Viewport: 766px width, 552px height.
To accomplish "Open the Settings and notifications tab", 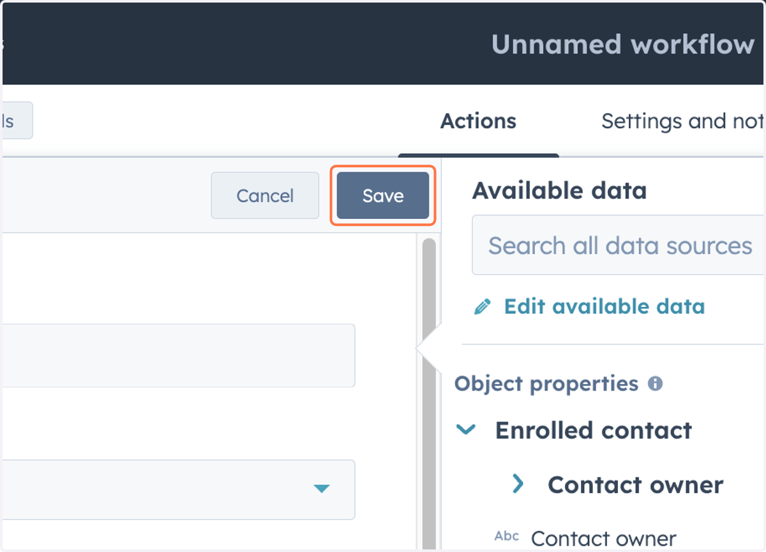I will click(x=682, y=121).
